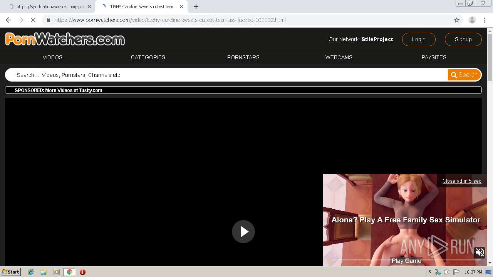The height and width of the screenshot is (277, 493).
Task: Launch Internet Explorer from the taskbar
Action: pyautogui.click(x=31, y=272)
